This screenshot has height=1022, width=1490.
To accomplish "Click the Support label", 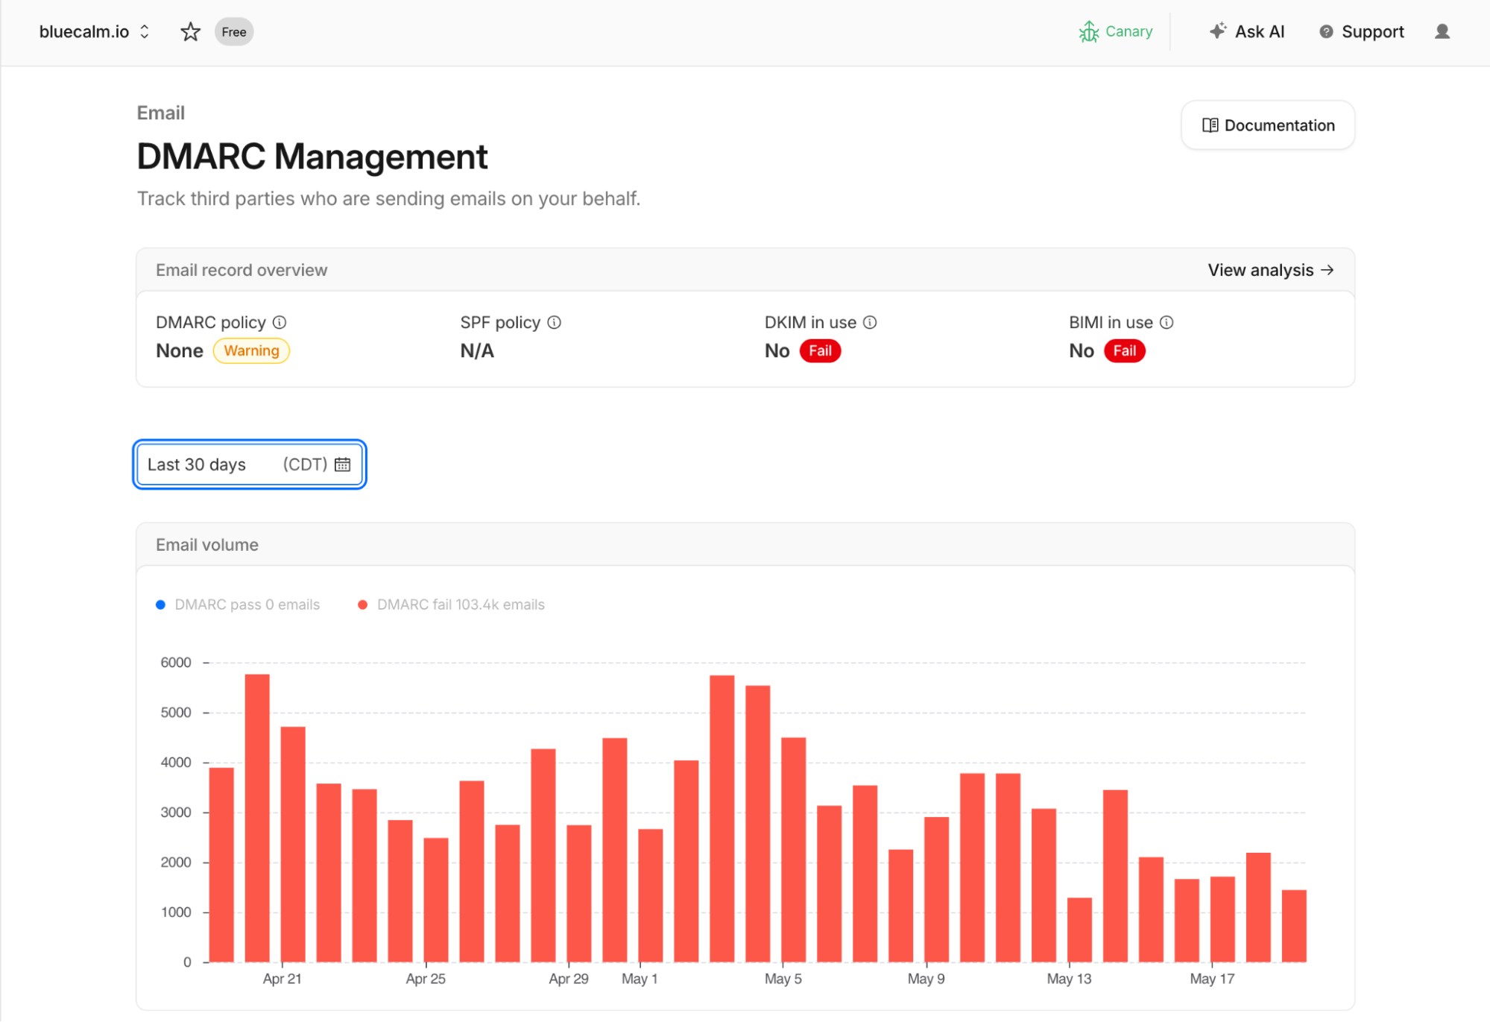I will pos(1372,31).
